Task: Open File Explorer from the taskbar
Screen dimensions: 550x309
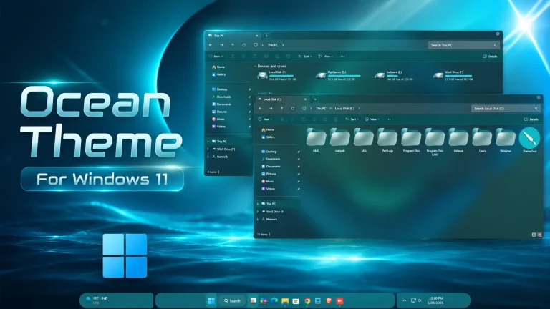Action: click(285, 300)
